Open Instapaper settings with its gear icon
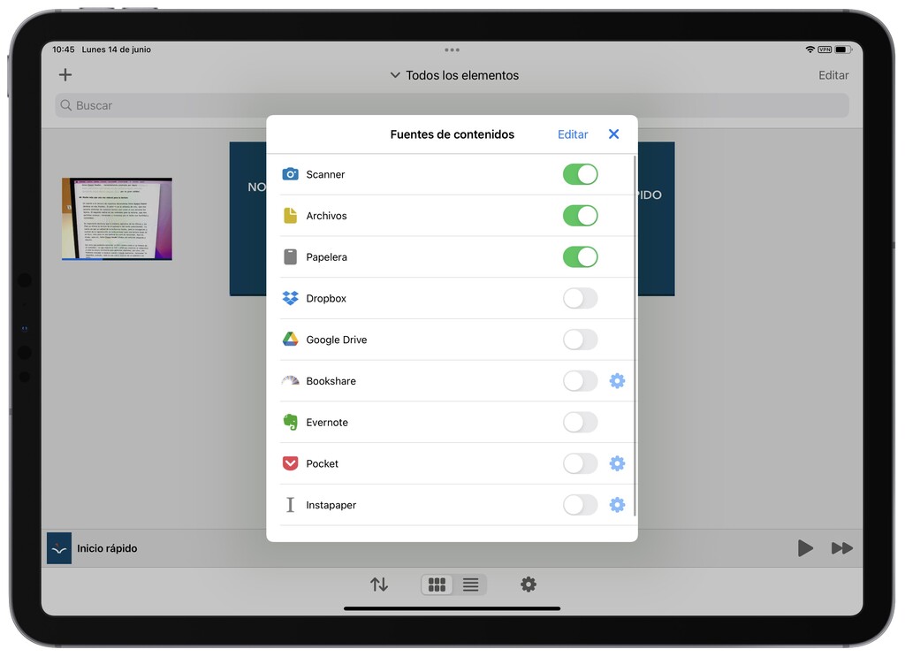The image size is (905, 657). (617, 504)
